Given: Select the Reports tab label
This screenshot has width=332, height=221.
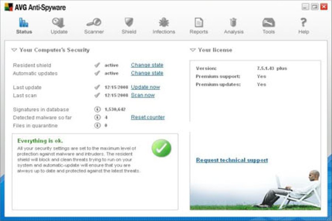Looking at the screenshot, I should (198, 32).
